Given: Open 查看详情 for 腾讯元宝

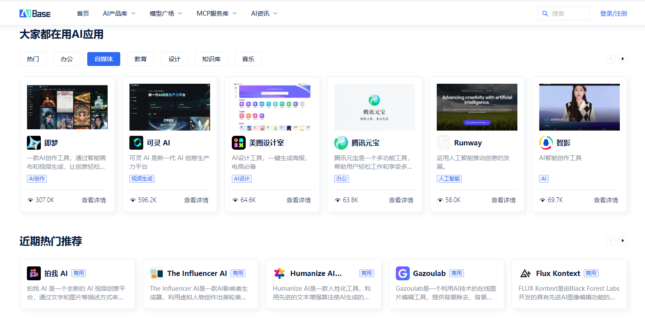Looking at the screenshot, I should [401, 200].
